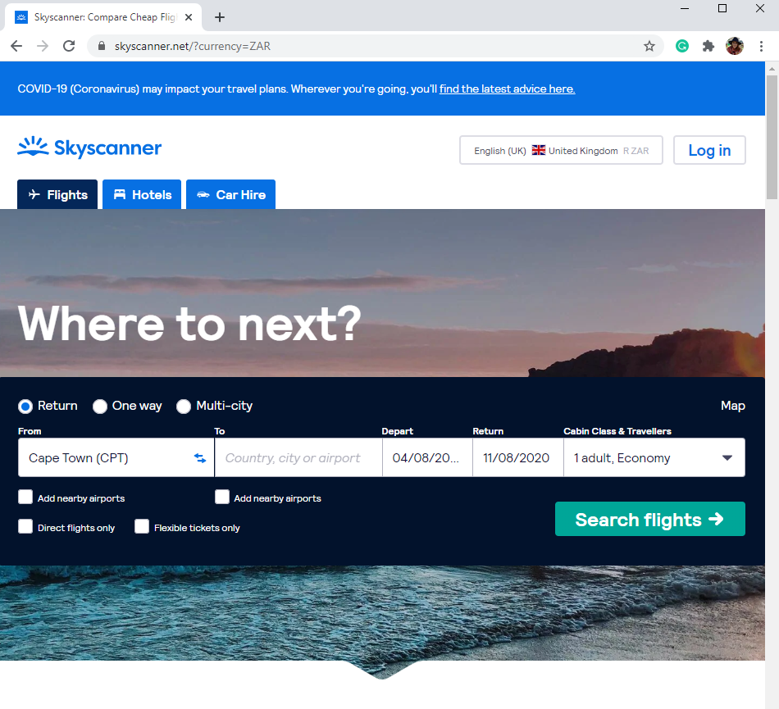View site security padlock info

pos(102,46)
